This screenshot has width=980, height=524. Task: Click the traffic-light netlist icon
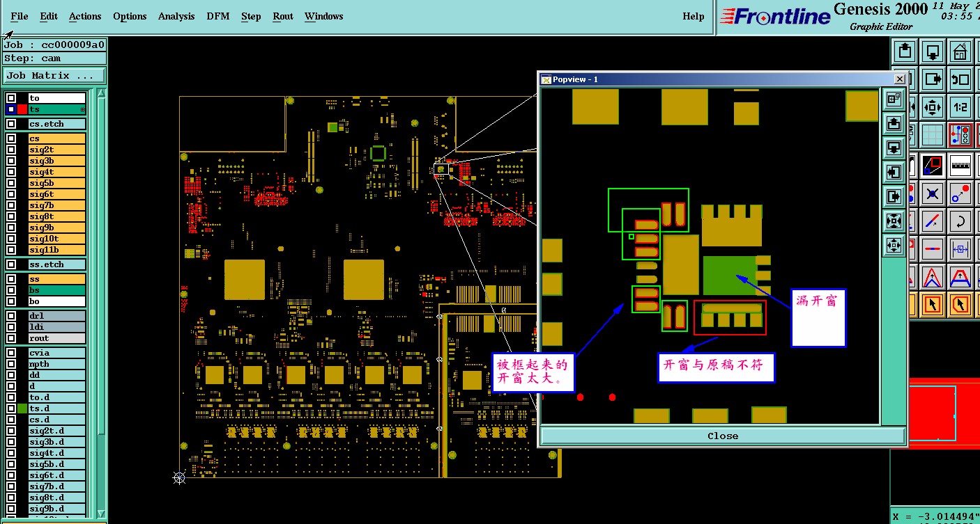coord(960,135)
